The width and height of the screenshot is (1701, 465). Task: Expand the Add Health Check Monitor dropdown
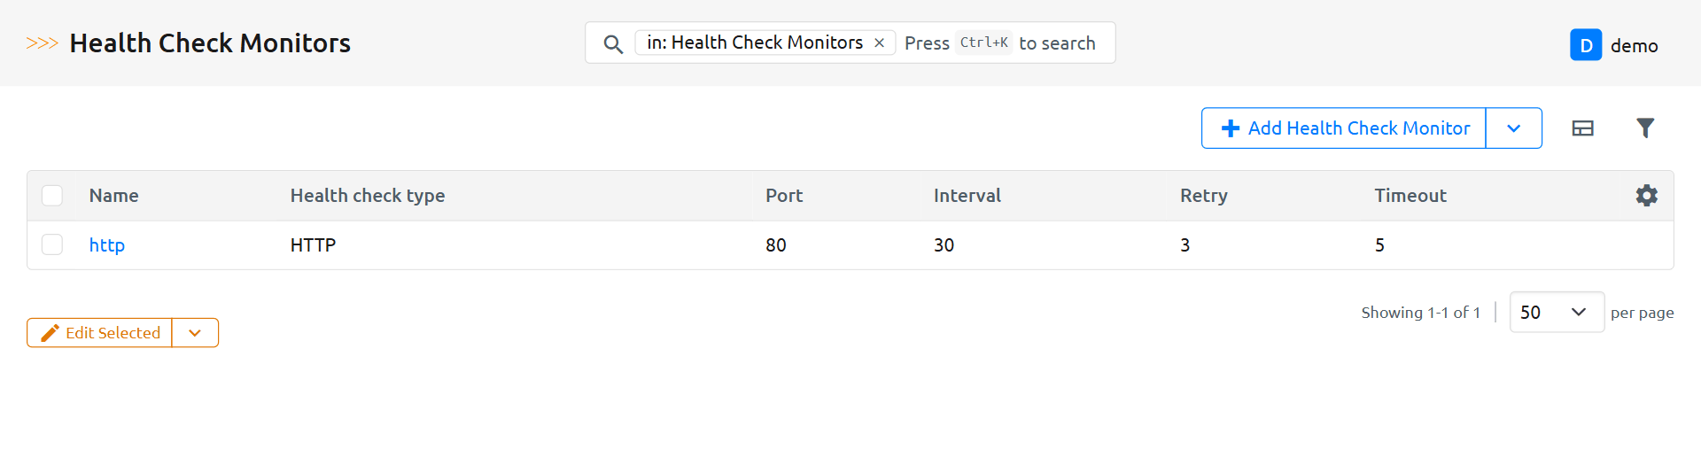[x=1513, y=128]
